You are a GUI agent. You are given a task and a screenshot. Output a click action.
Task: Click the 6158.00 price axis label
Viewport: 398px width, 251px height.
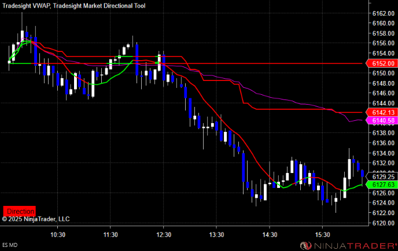pos(384,33)
